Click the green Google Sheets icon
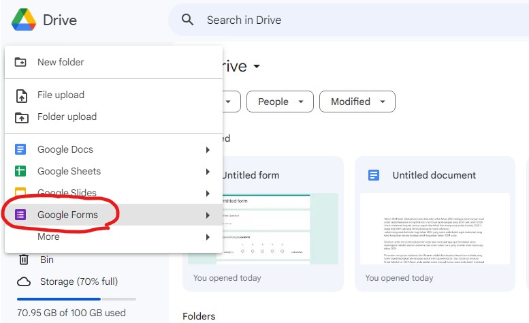The height and width of the screenshot is (323, 529). [x=21, y=172]
